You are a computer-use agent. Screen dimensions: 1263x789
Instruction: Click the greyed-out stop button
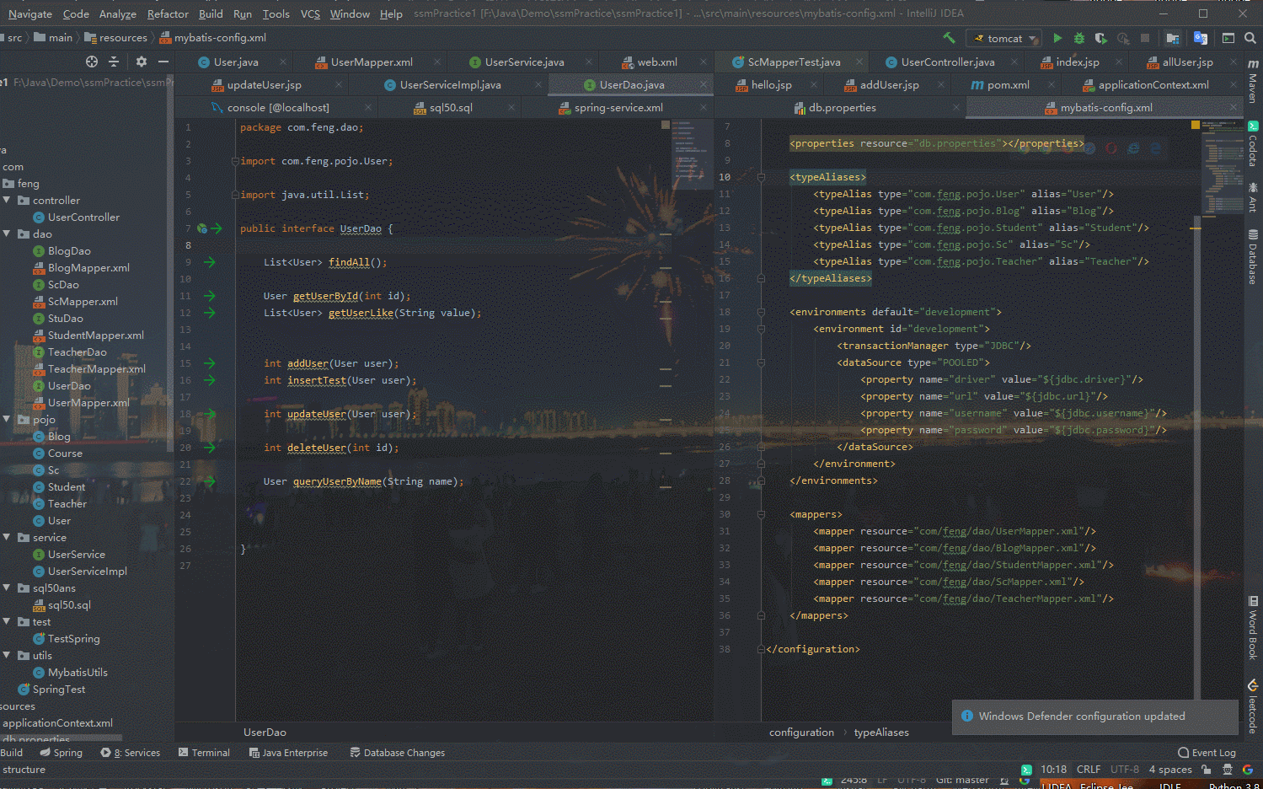coord(1145,38)
